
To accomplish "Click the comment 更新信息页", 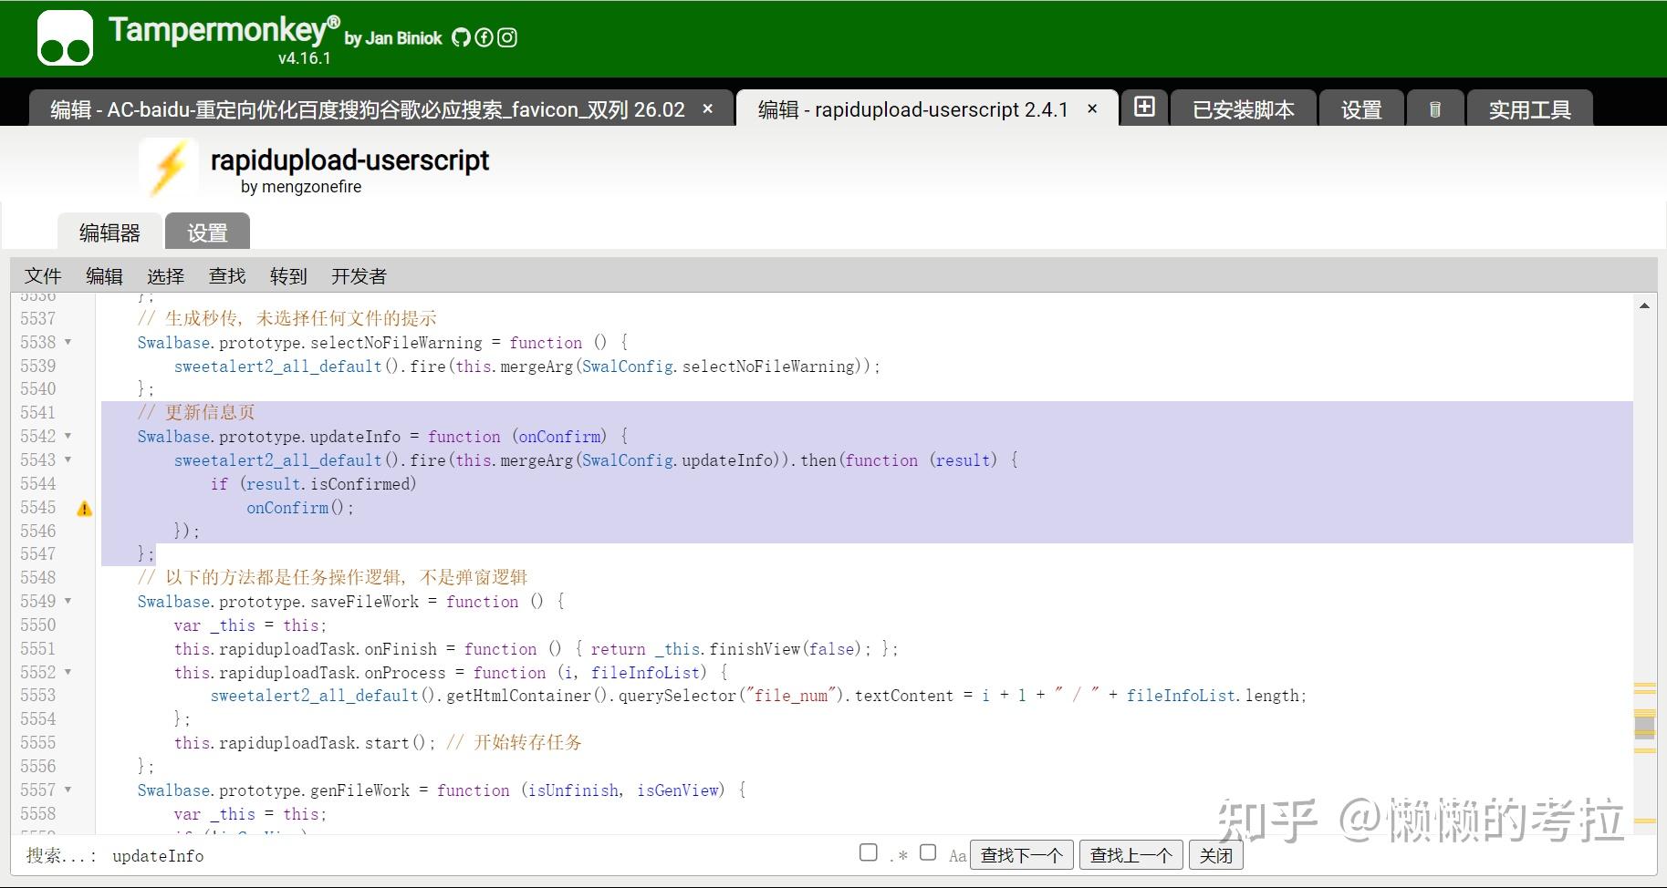I will [196, 413].
